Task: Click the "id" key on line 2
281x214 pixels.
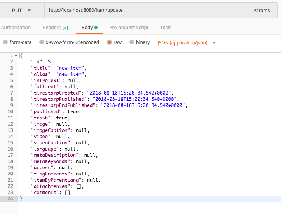Action: [37, 62]
